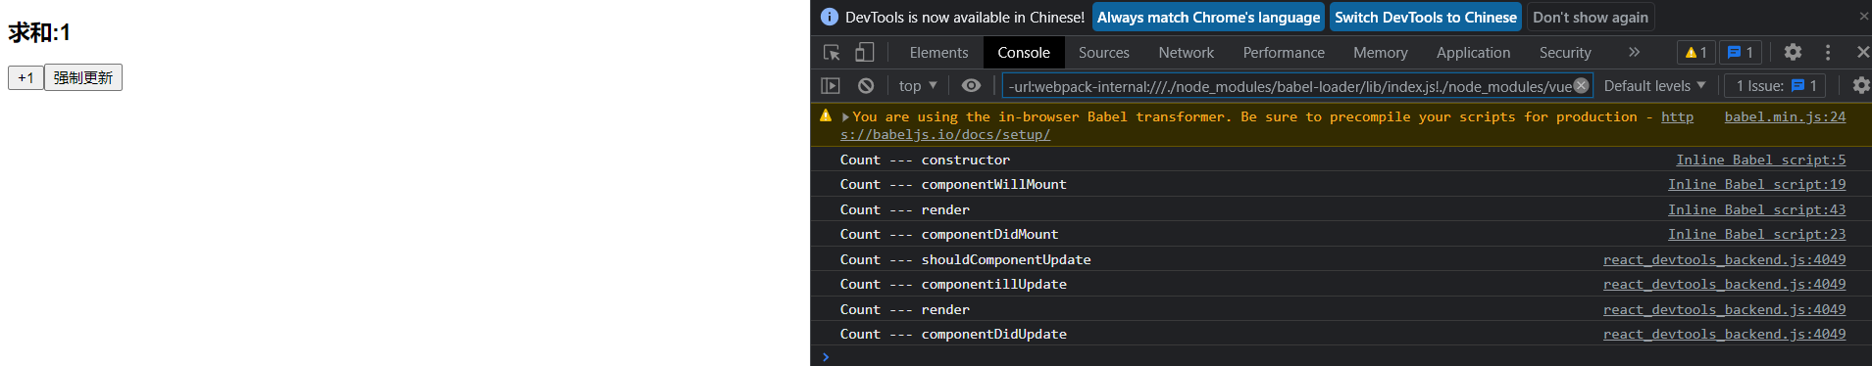This screenshot has width=1872, height=366.
Task: Close the DevTools panel
Action: (1862, 53)
